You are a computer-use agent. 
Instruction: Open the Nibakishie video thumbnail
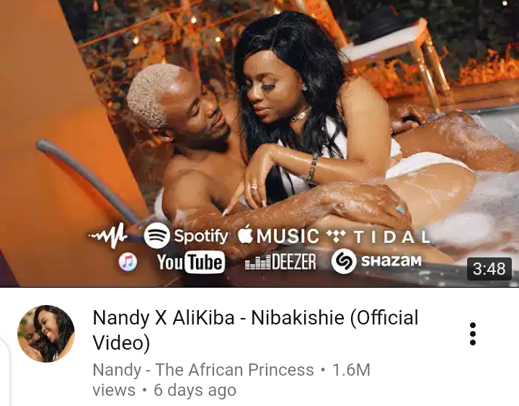tap(259, 144)
